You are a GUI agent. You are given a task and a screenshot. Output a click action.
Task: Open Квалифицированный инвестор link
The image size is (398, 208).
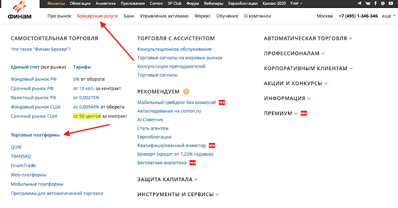[171, 145]
